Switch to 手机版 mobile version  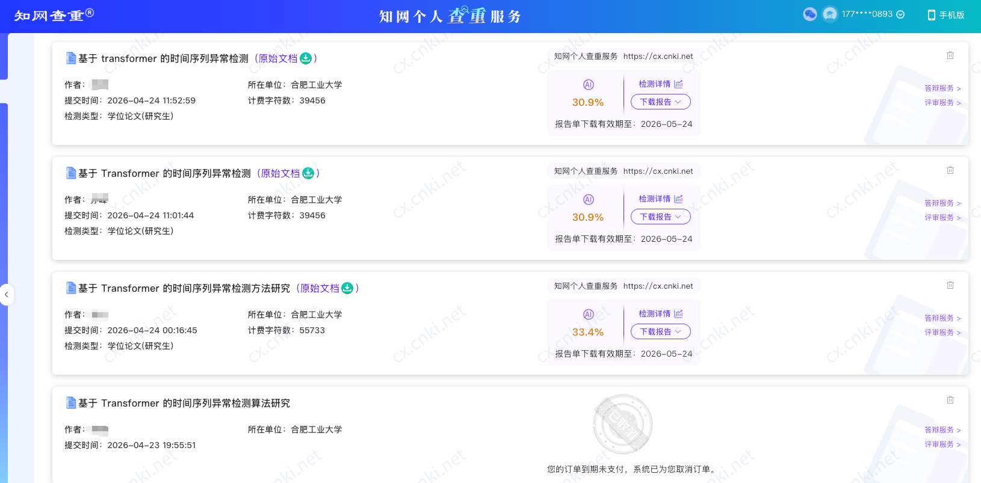(x=946, y=15)
